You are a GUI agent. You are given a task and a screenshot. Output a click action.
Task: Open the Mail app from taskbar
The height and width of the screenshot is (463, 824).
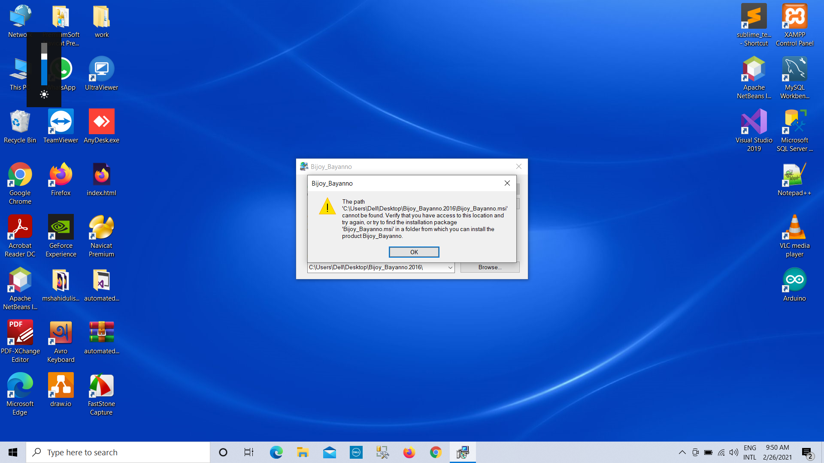pos(329,452)
